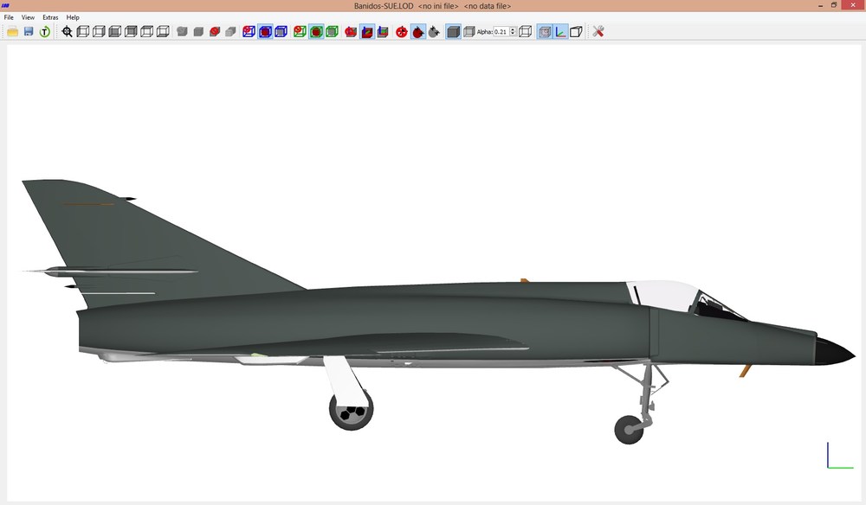
Task: Open settings with the wrench and screwdriver icon
Action: pyautogui.click(x=598, y=31)
